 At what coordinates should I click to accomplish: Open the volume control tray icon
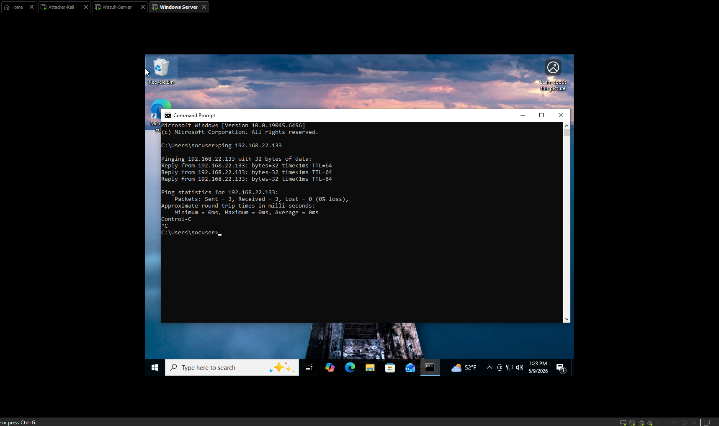point(520,367)
